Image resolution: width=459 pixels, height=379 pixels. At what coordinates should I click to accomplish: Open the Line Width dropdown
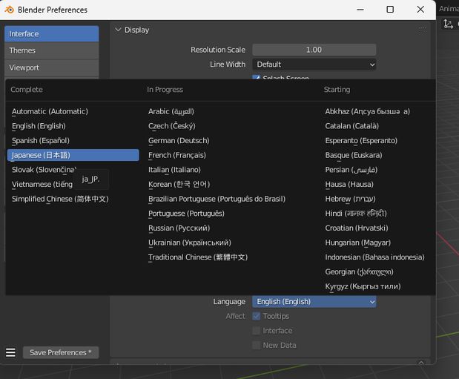[x=314, y=65]
